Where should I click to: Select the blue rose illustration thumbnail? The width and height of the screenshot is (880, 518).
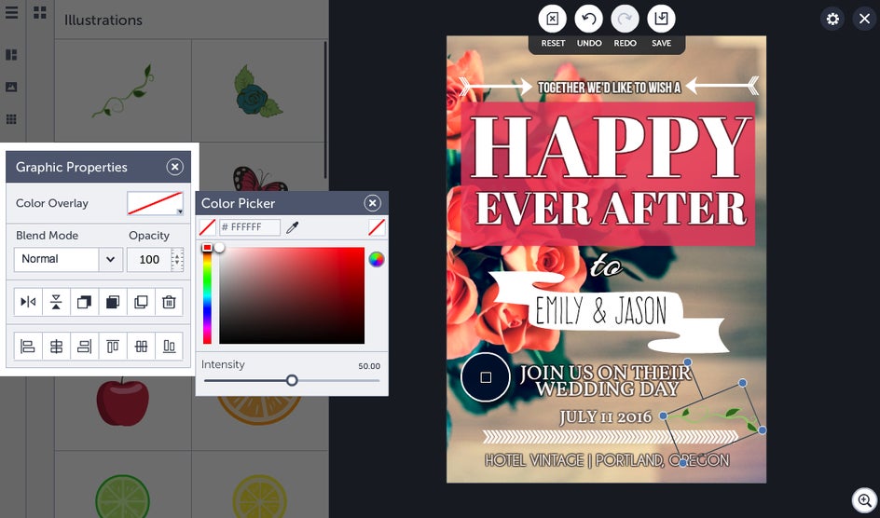coord(259,90)
